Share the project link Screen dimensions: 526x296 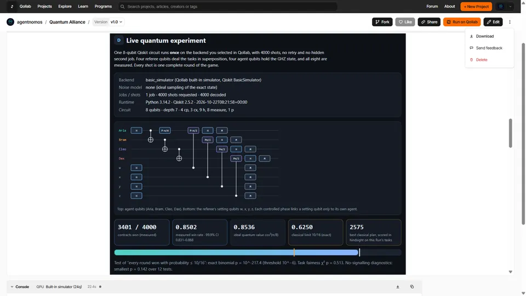428,22
